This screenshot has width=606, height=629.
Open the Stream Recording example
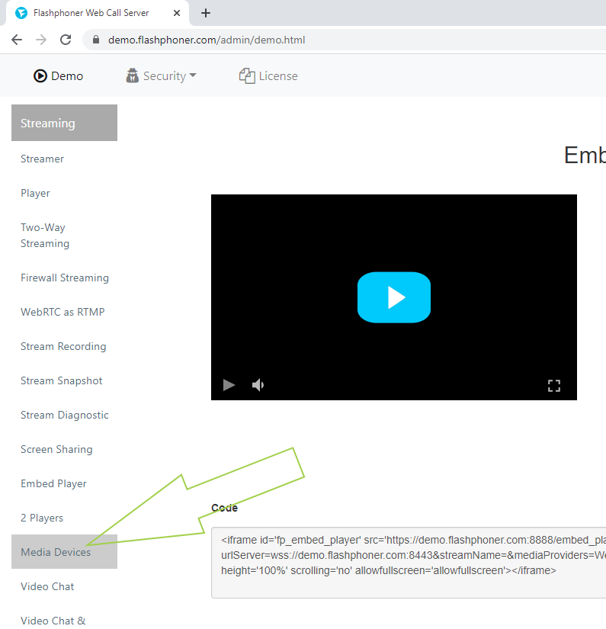(x=63, y=346)
